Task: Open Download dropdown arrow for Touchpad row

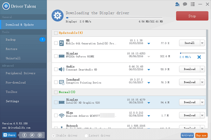Action: pyautogui.click(x=202, y=82)
